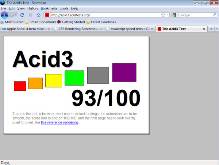Click the Google search input box
The height and width of the screenshot is (165, 219).
tap(196, 15)
